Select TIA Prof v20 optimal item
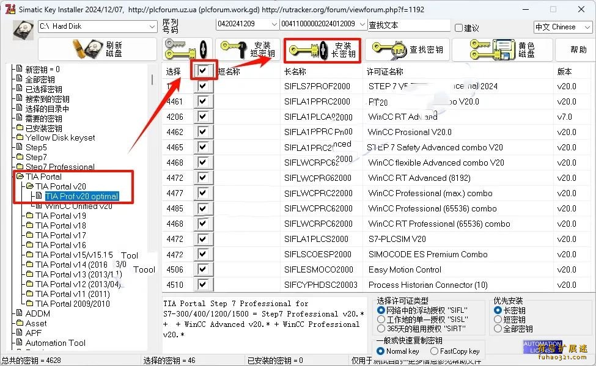 (x=82, y=197)
